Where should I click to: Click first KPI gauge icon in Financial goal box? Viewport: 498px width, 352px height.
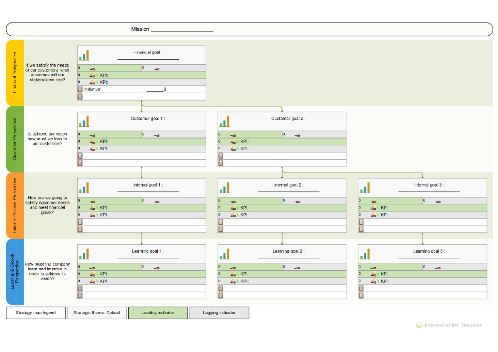[94, 75]
